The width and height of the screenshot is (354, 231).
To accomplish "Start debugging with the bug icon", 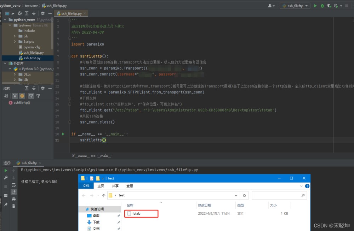I will pyautogui.click(x=322, y=6).
